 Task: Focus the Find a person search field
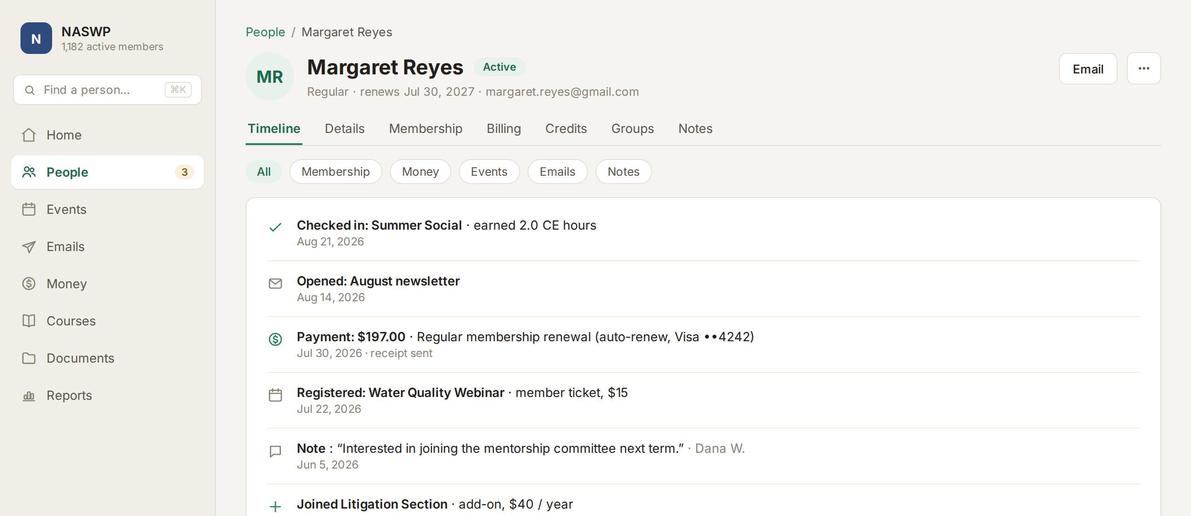coord(107,90)
